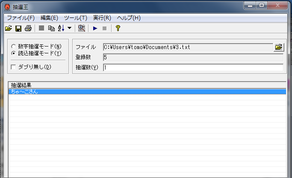Open the ファイル(F) menu
Screen dimensions: 292x178
[21, 18]
